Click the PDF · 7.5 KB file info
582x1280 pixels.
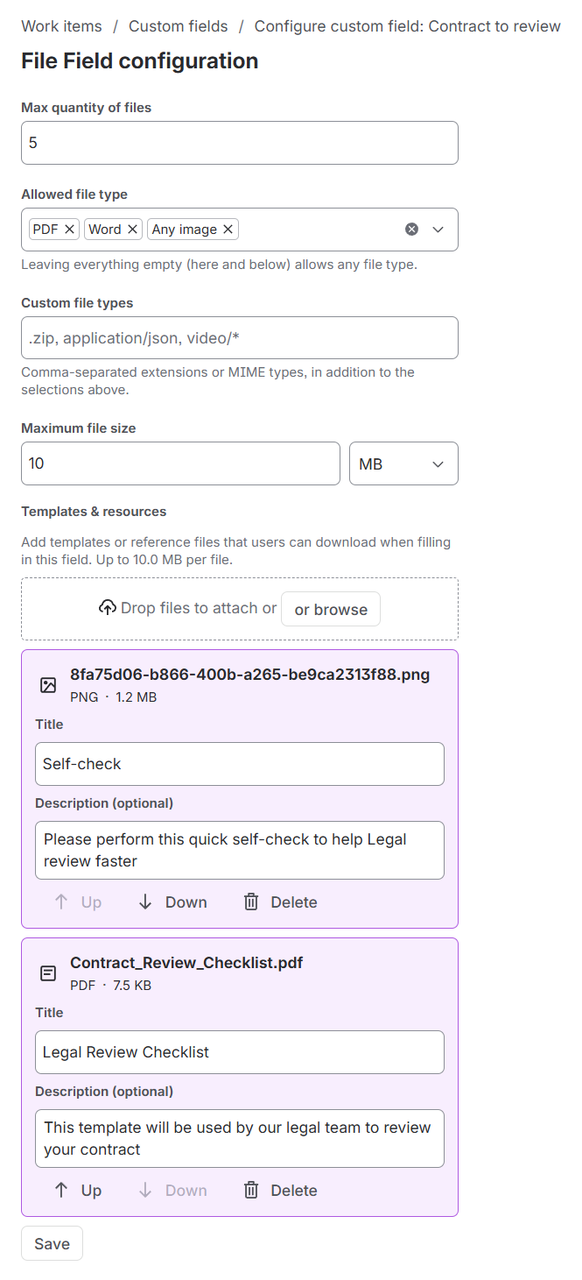tap(111, 986)
